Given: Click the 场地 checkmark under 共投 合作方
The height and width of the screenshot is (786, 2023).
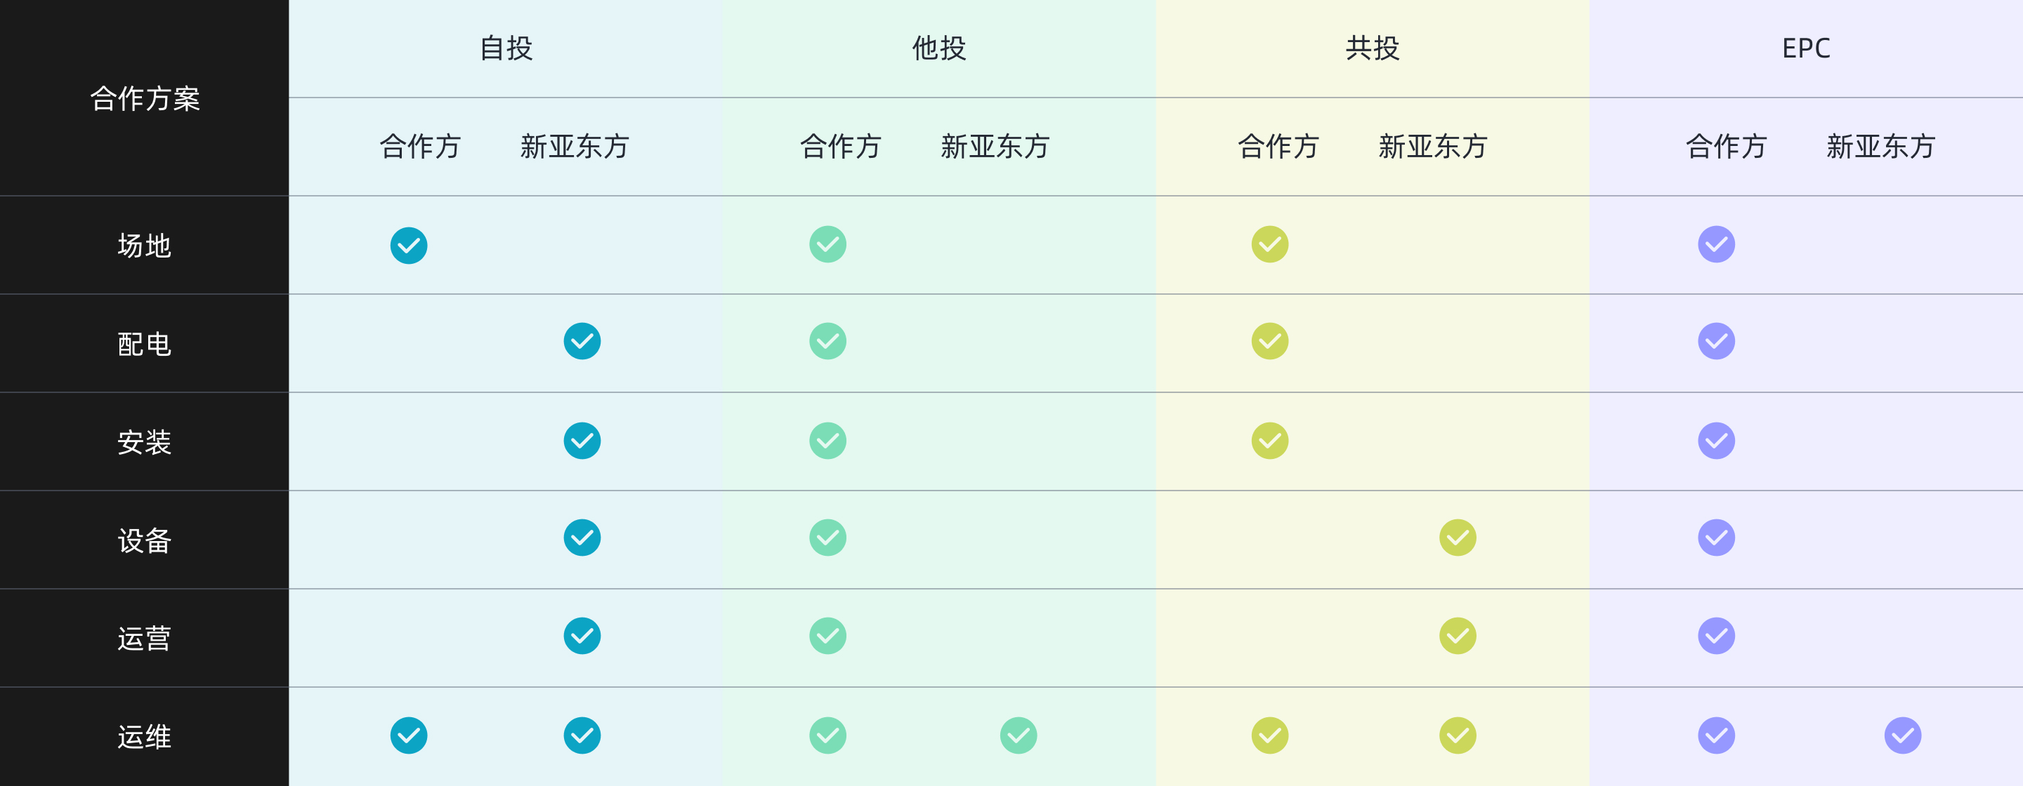Looking at the screenshot, I should (1270, 244).
